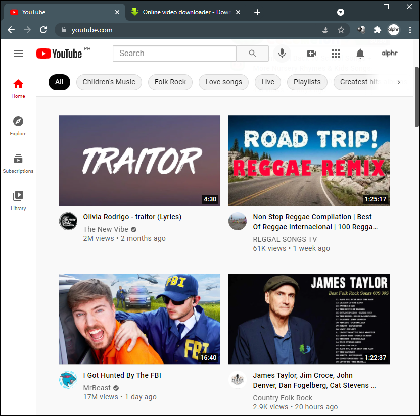Click the page vertical scrollbar
This screenshot has height=416, width=420.
click(416, 97)
